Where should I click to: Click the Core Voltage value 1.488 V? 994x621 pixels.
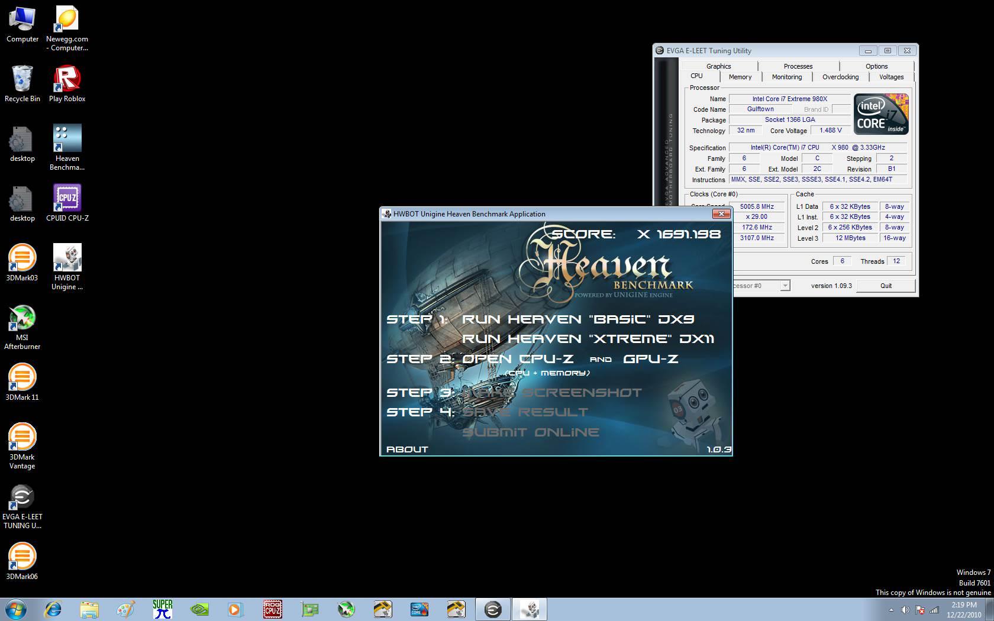pos(830,131)
